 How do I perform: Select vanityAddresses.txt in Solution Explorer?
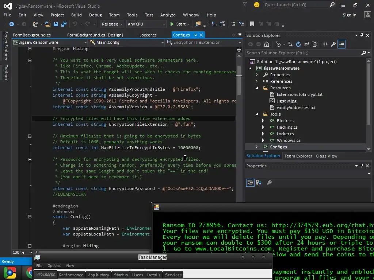point(296,108)
